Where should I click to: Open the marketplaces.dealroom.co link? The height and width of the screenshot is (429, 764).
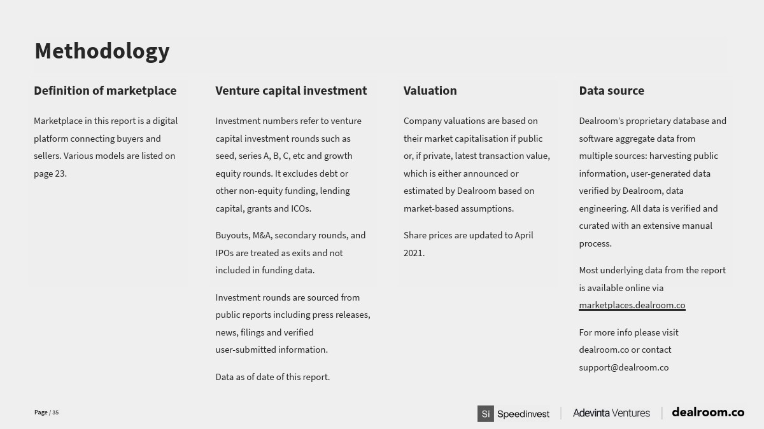(x=632, y=305)
